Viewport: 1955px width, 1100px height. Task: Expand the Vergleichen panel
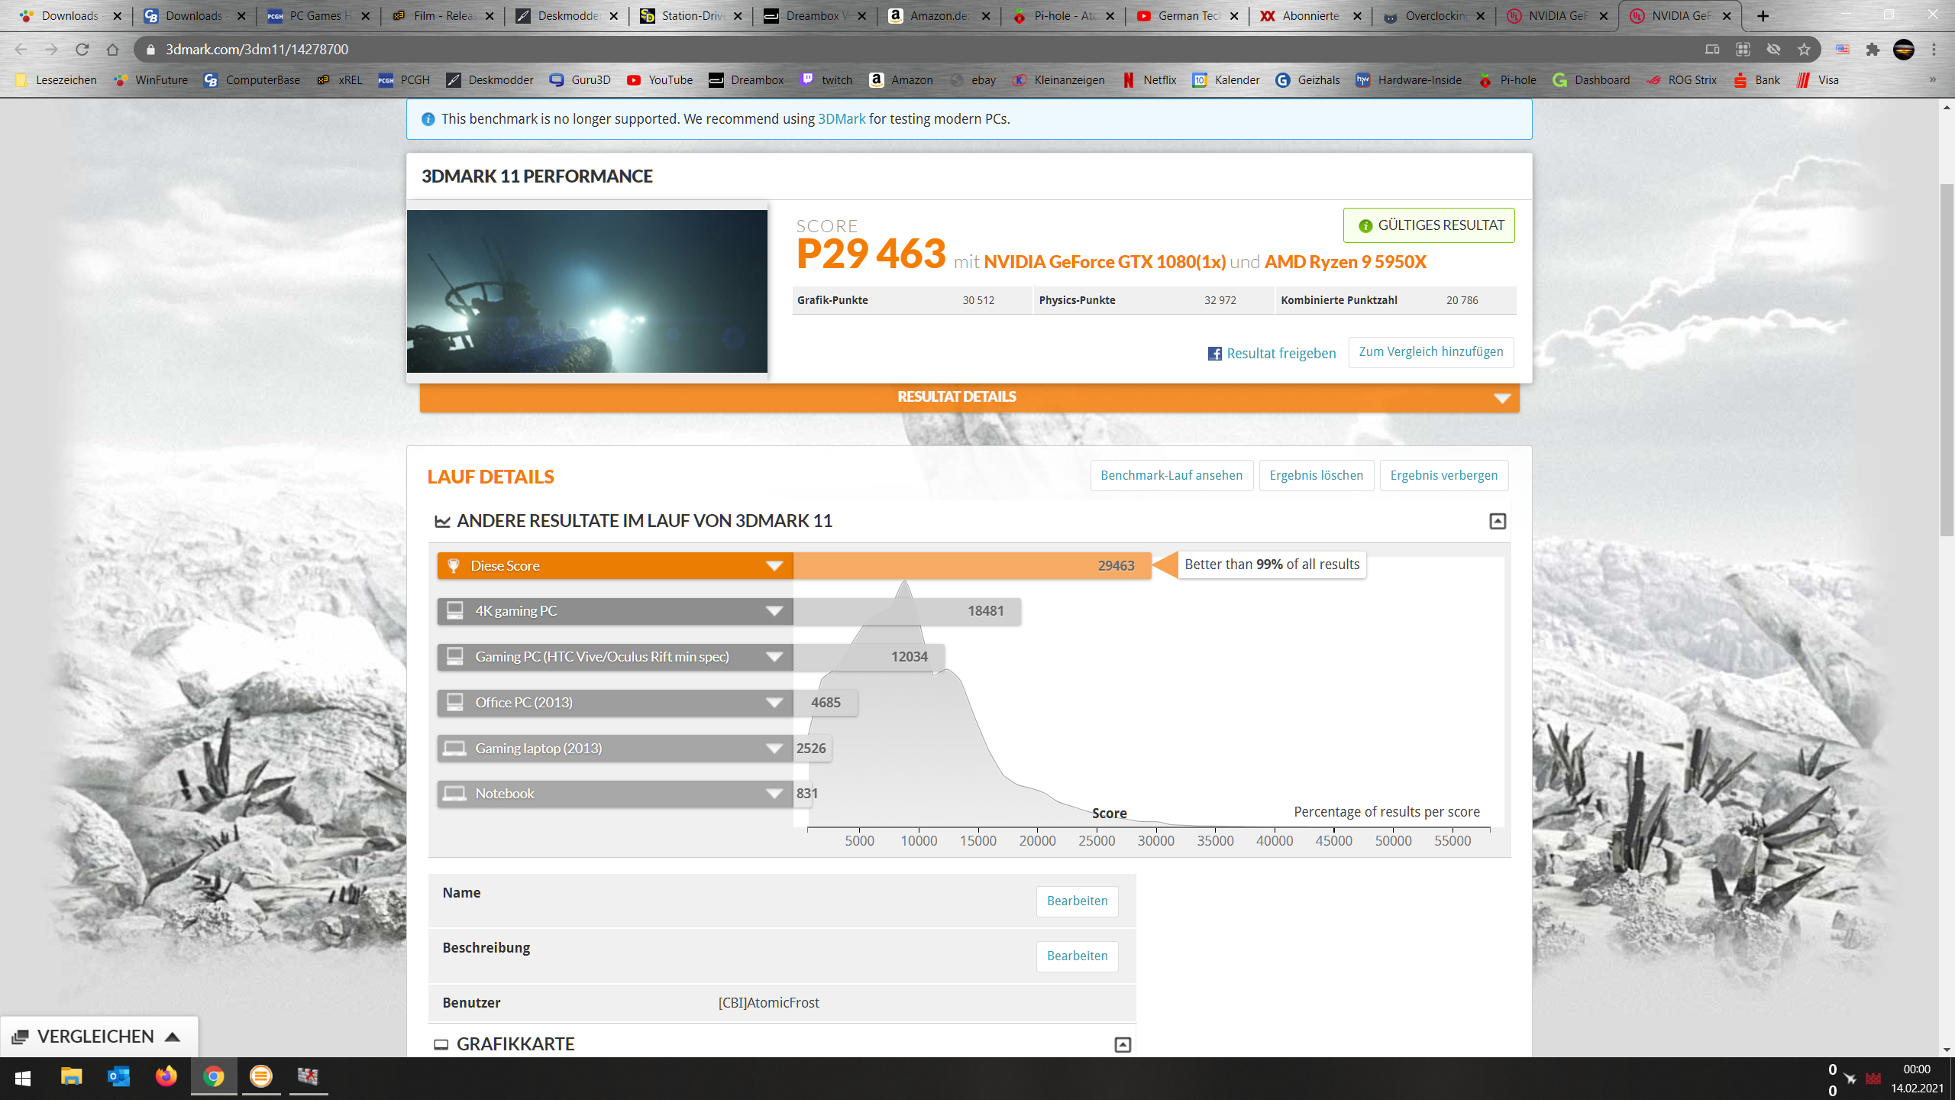pos(99,1037)
